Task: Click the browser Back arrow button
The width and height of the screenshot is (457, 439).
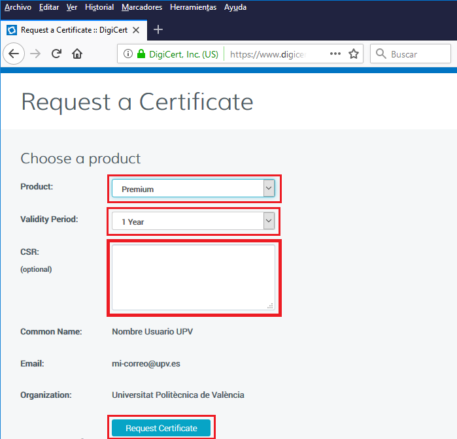Action: 14,54
